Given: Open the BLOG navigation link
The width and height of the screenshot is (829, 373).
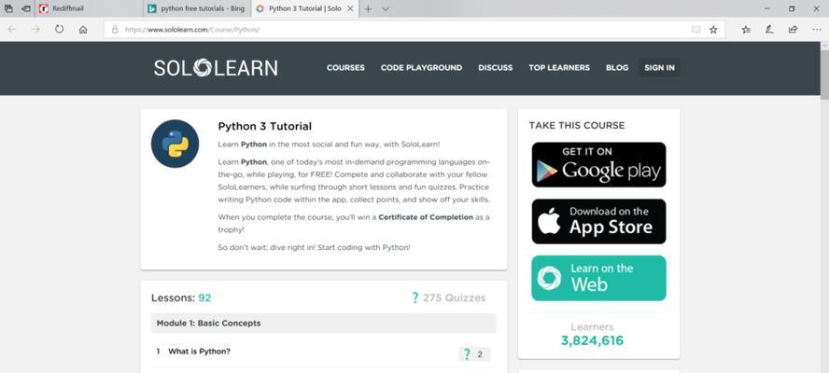Looking at the screenshot, I should tap(617, 68).
